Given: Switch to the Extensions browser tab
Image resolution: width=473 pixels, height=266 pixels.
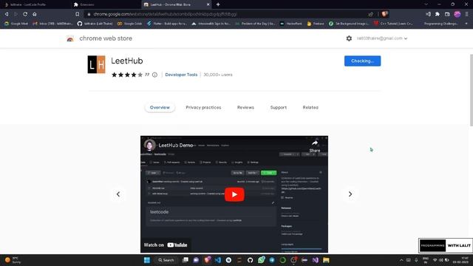Looking at the screenshot, I should [106, 4].
